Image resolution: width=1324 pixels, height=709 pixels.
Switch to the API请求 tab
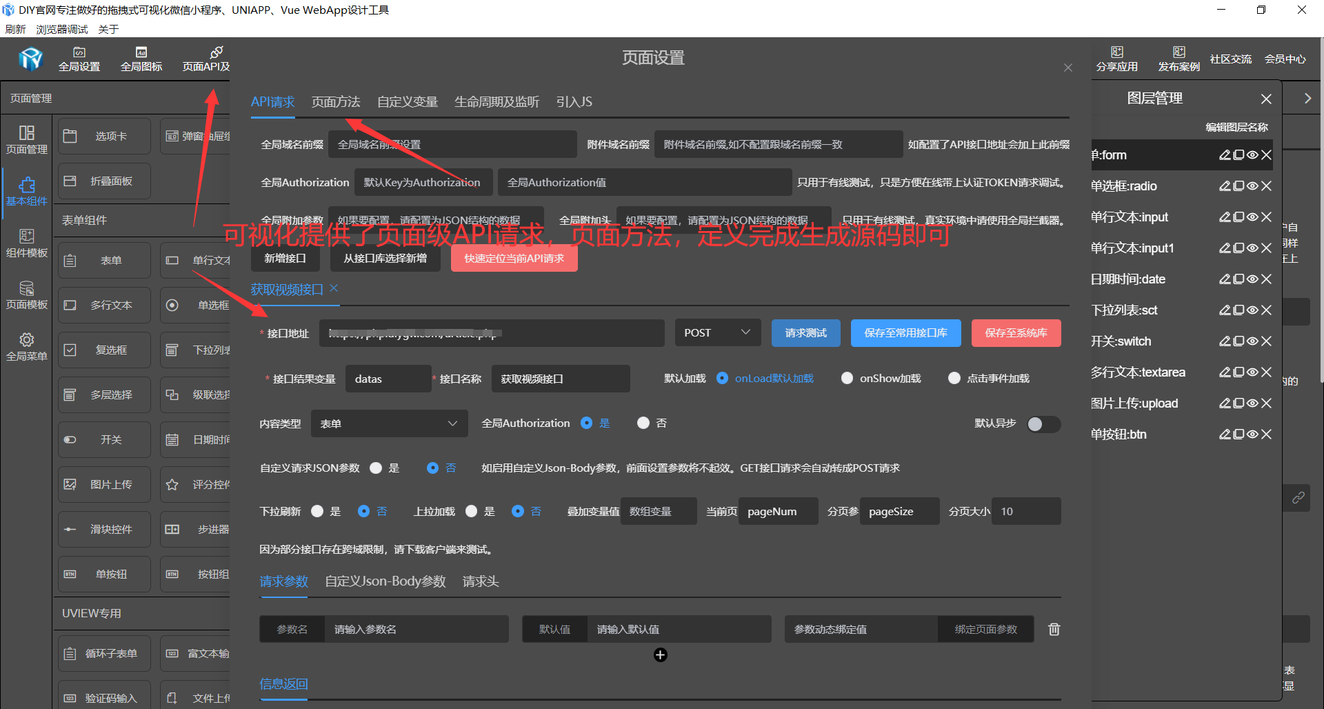tap(272, 102)
